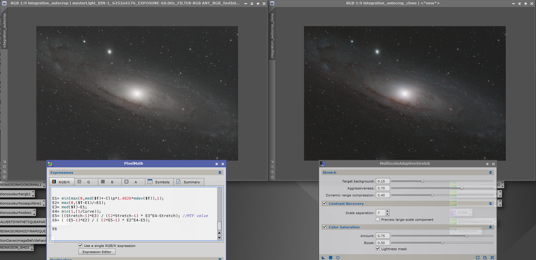
Task: Switch to the G channel tab
Action: click(x=86, y=182)
